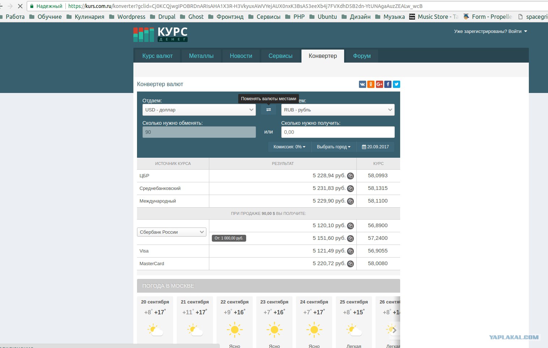
Task: Click the ПОГОДА В МОСКВЕ header
Action: coord(269,286)
